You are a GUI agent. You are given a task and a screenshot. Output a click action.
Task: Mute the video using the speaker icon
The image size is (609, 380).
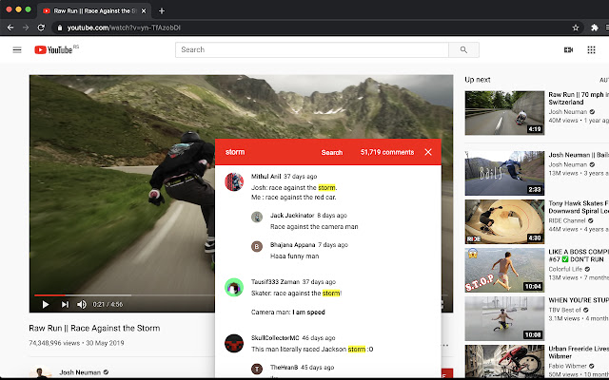(x=82, y=304)
